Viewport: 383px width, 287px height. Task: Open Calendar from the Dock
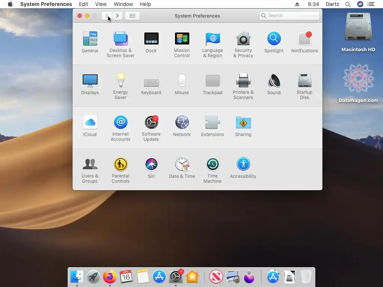coord(126,277)
